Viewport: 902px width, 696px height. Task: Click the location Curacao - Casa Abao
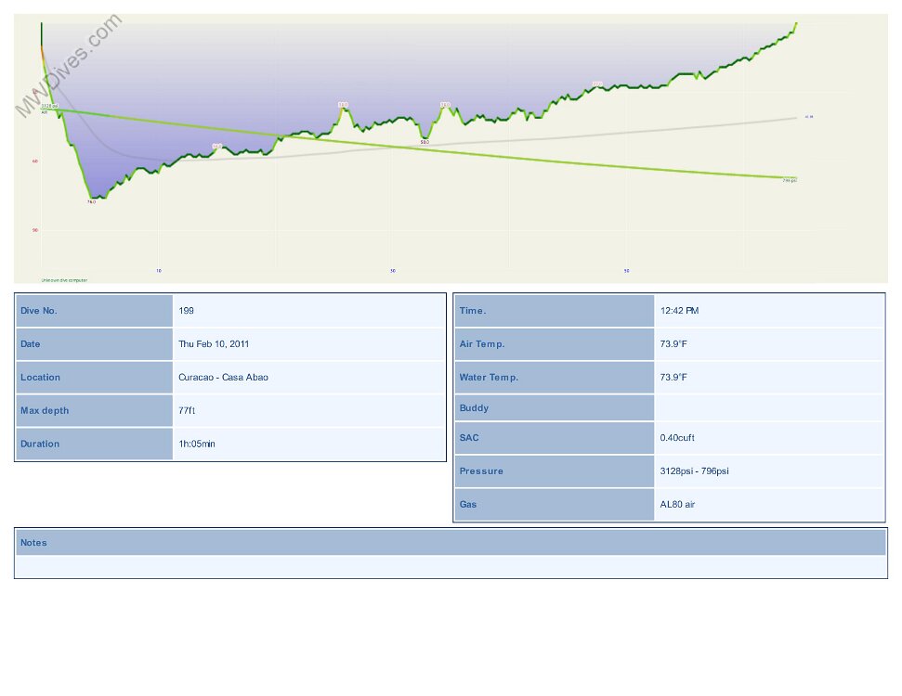click(223, 378)
